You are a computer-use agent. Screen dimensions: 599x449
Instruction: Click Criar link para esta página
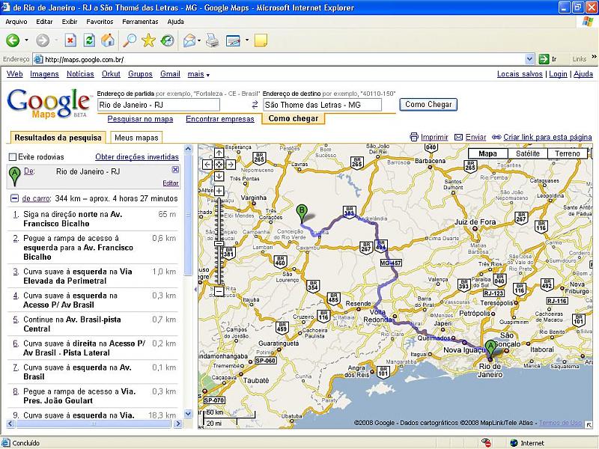coord(547,137)
